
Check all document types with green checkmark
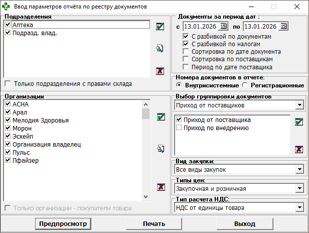coord(299,122)
